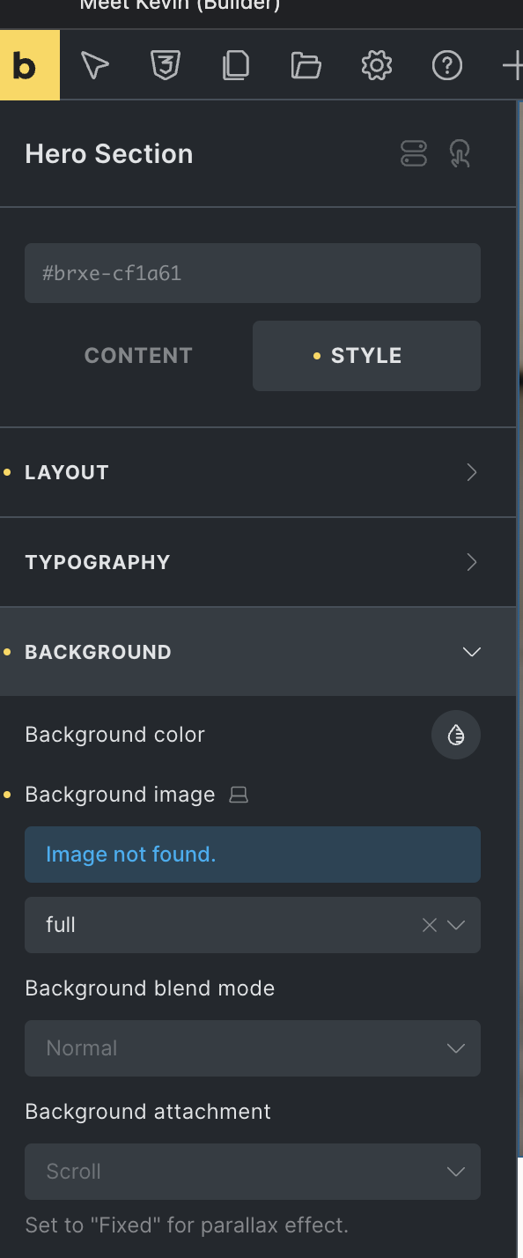Collapse the Background section
The height and width of the screenshot is (1258, 523).
(258, 652)
